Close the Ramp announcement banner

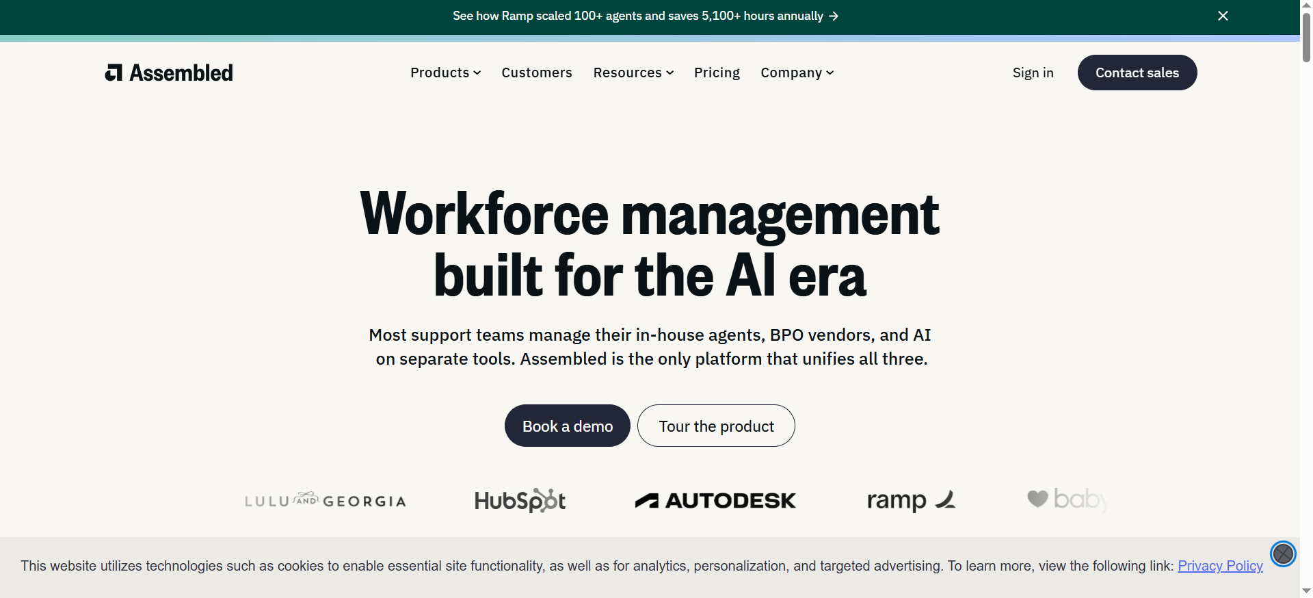coord(1223,16)
